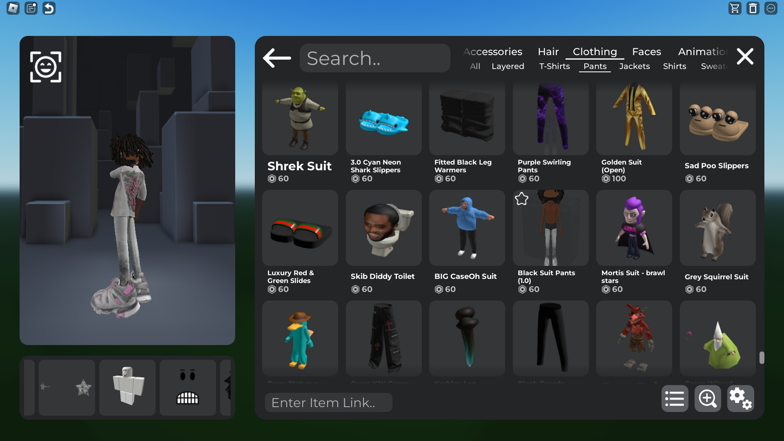The height and width of the screenshot is (441, 784).
Task: Favorite the Black Suit Pants star
Action: (x=521, y=199)
